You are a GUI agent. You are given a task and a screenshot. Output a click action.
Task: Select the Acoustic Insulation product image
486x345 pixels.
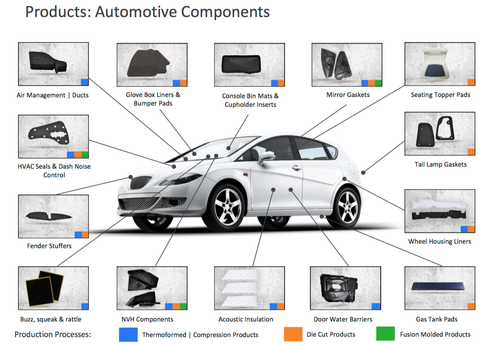249,288
